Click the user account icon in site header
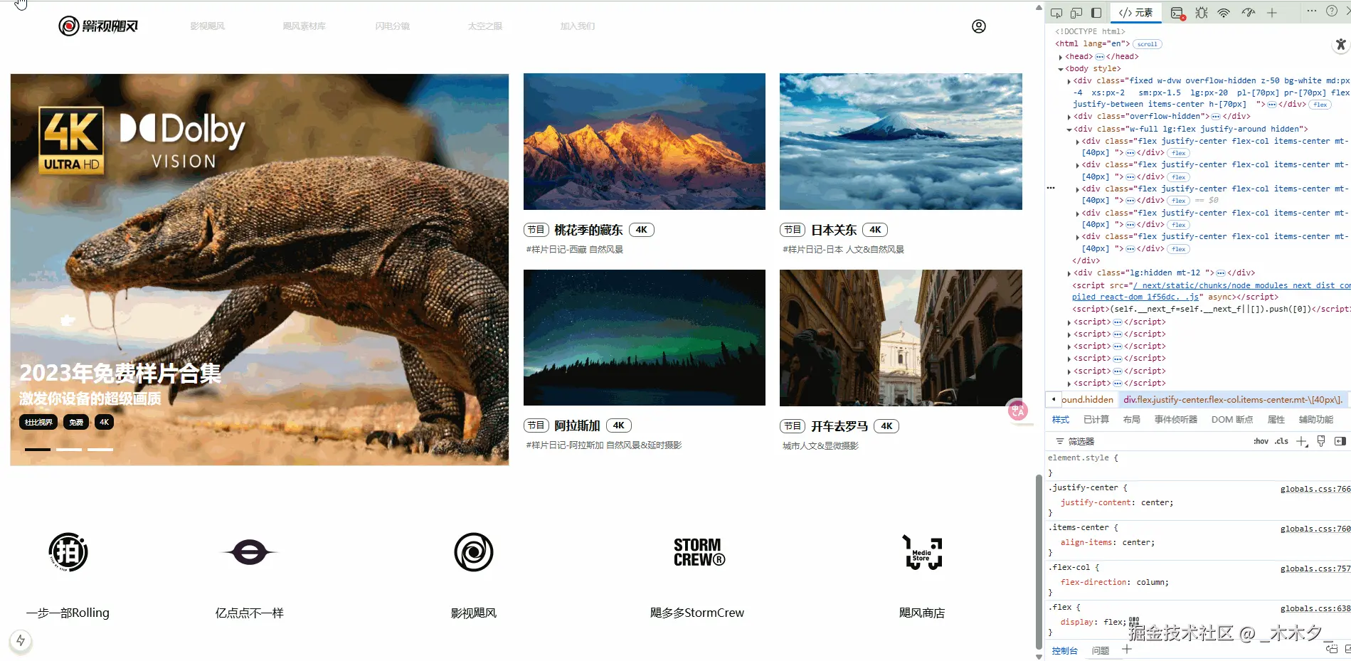Viewport: 1351px width, 661px height. coord(979,26)
